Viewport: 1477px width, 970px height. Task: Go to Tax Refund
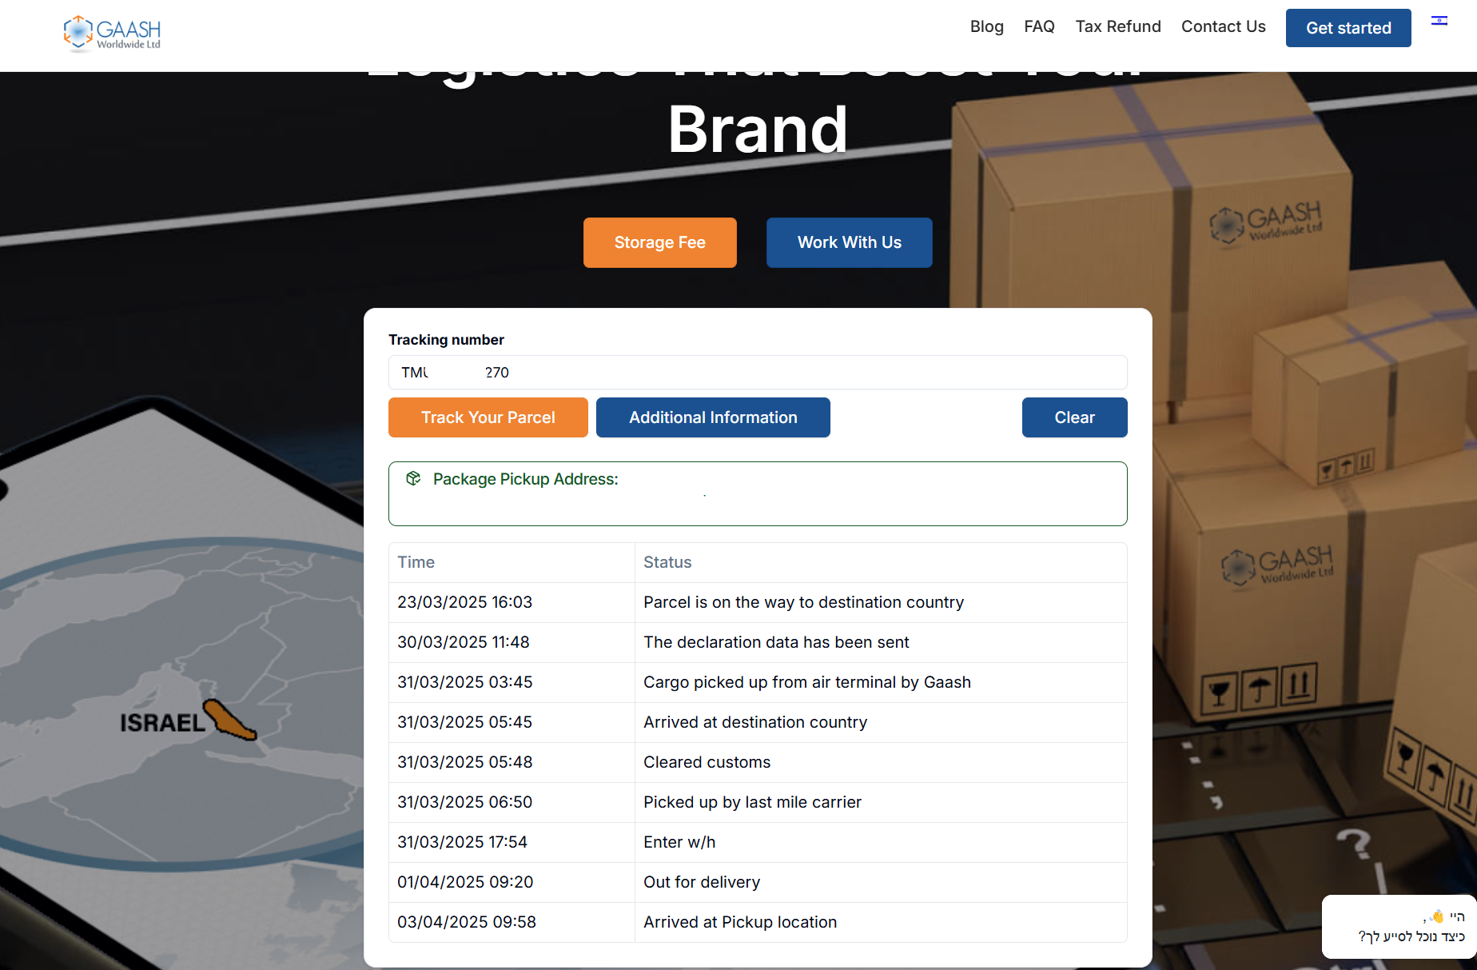[x=1118, y=26]
